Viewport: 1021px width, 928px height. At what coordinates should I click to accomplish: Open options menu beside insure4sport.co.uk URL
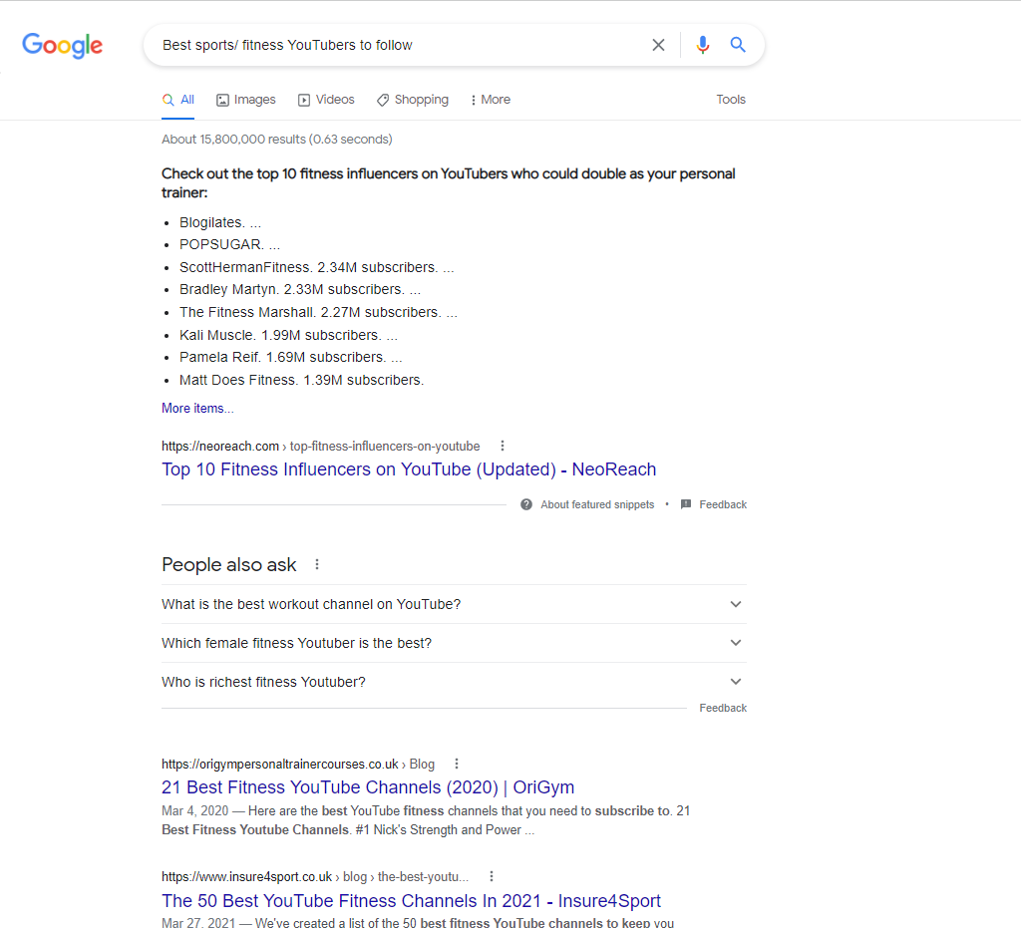[492, 876]
